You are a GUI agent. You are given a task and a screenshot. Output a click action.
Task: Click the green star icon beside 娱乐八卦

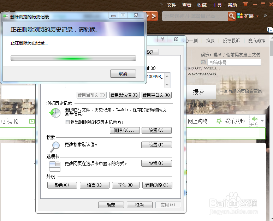click(x=219, y=121)
